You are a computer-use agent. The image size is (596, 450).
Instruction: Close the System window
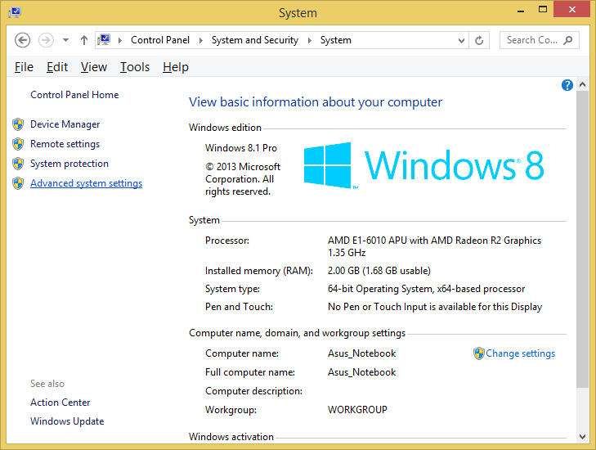pos(571,10)
